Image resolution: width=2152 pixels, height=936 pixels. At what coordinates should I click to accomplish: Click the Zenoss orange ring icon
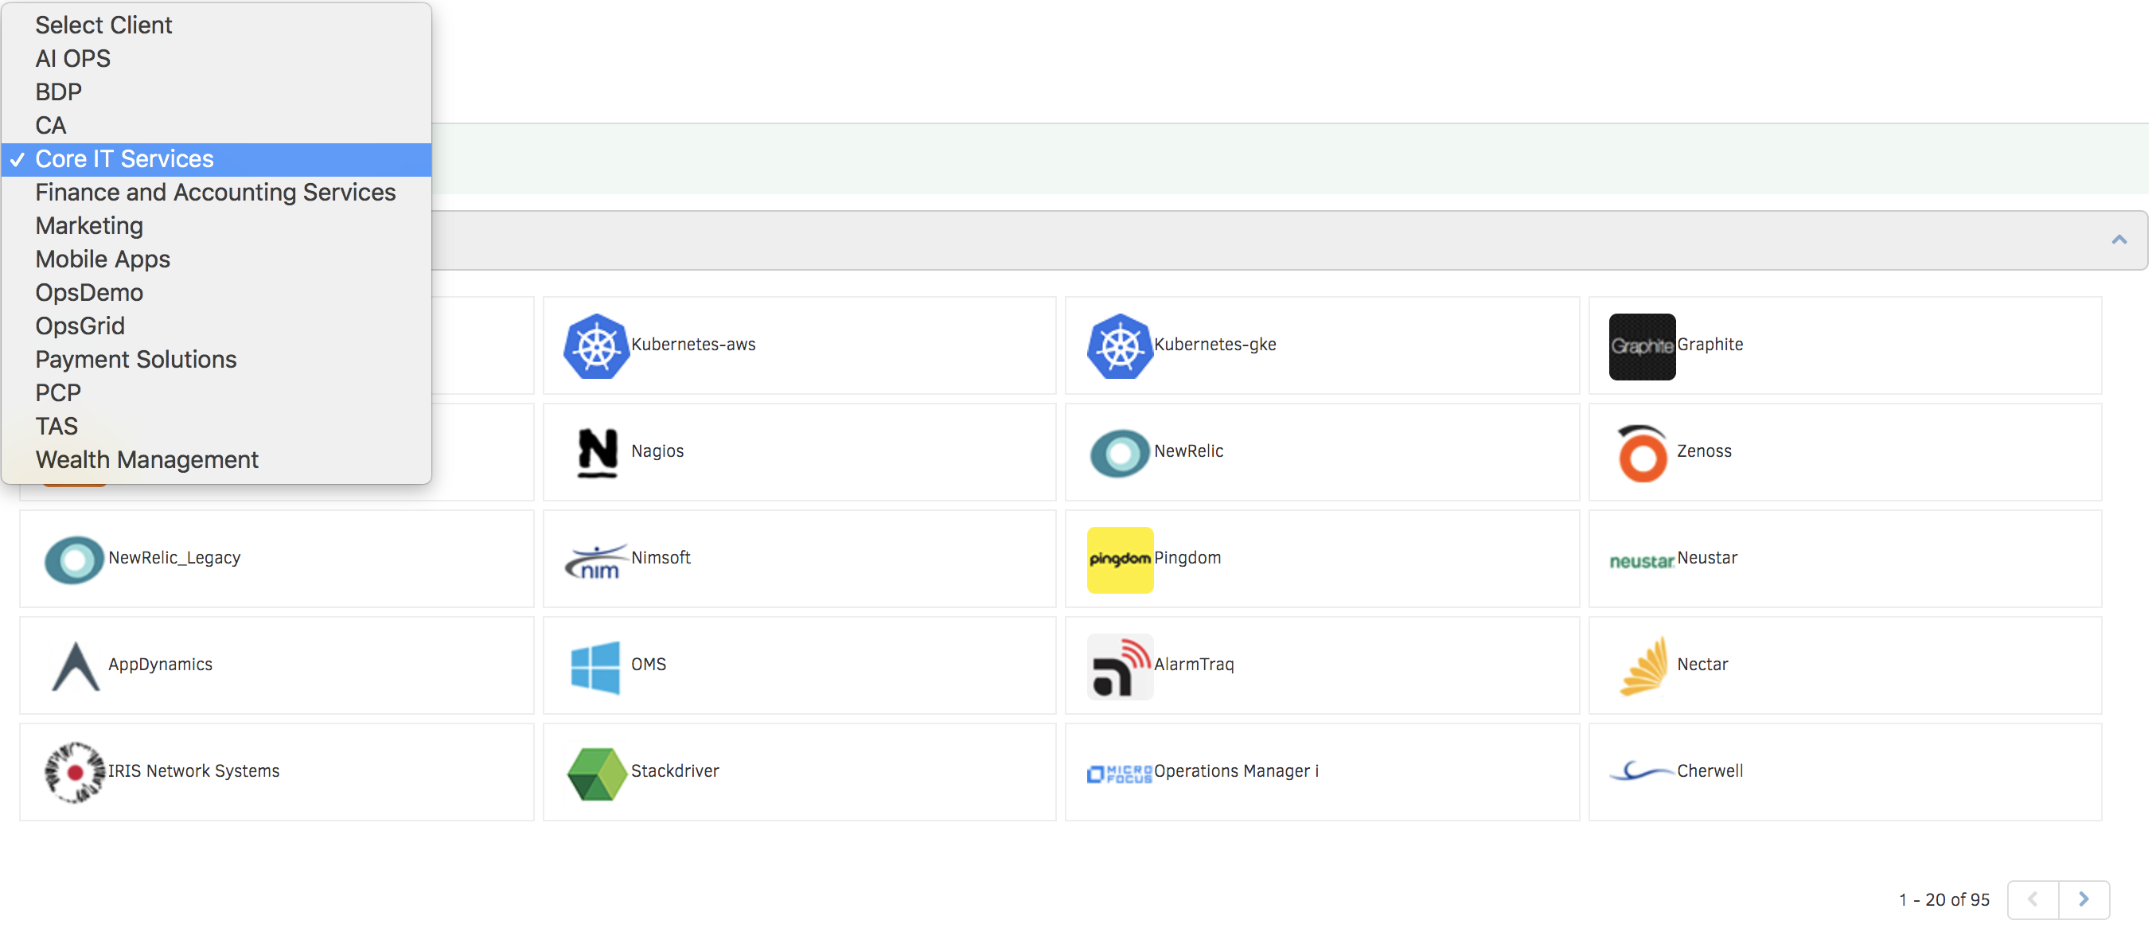1643,453
